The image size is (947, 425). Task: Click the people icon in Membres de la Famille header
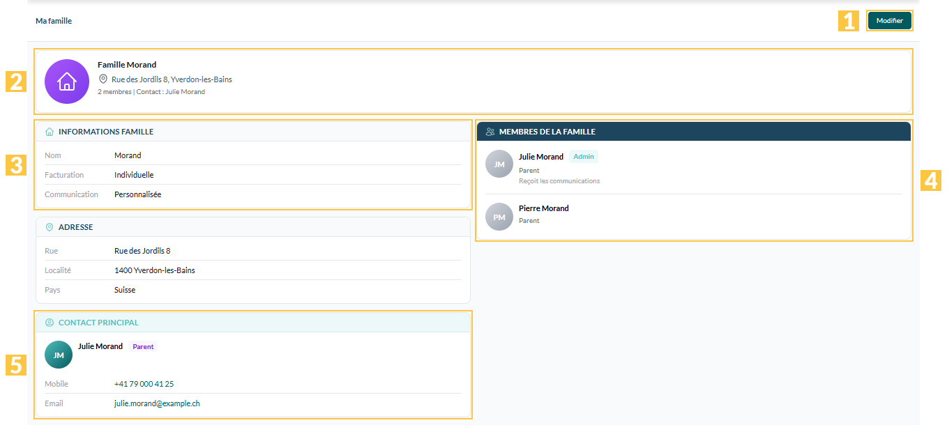coord(490,132)
